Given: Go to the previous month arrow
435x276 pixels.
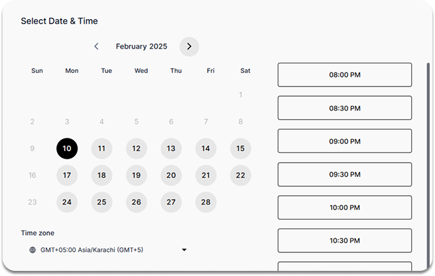Looking at the screenshot, I should pos(96,47).
